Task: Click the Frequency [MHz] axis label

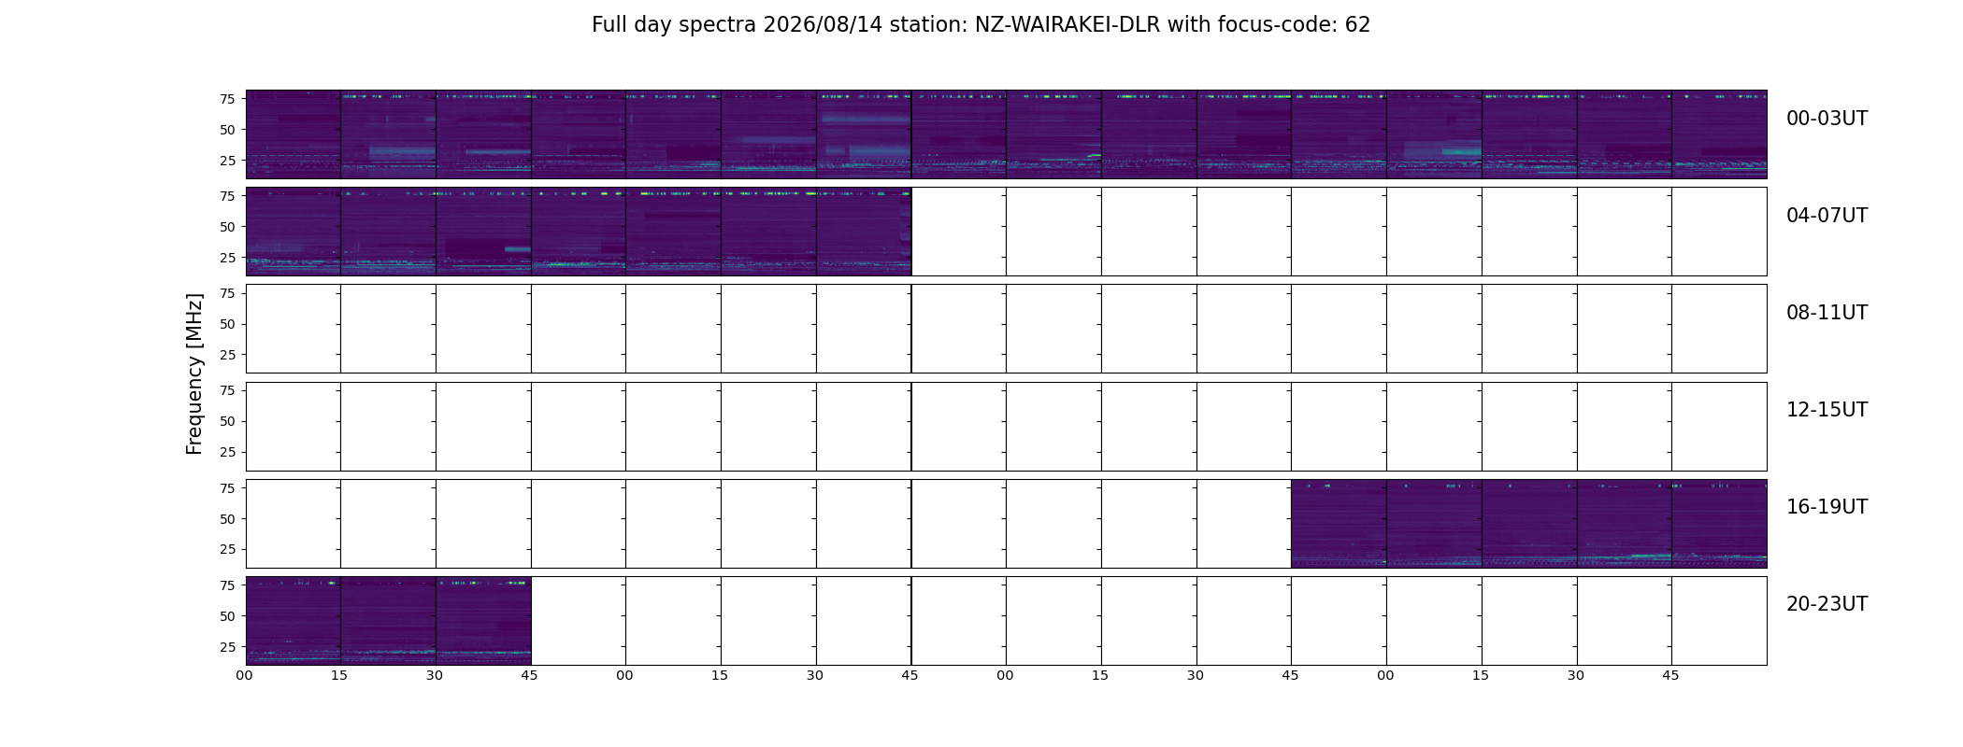Action: coord(194,374)
